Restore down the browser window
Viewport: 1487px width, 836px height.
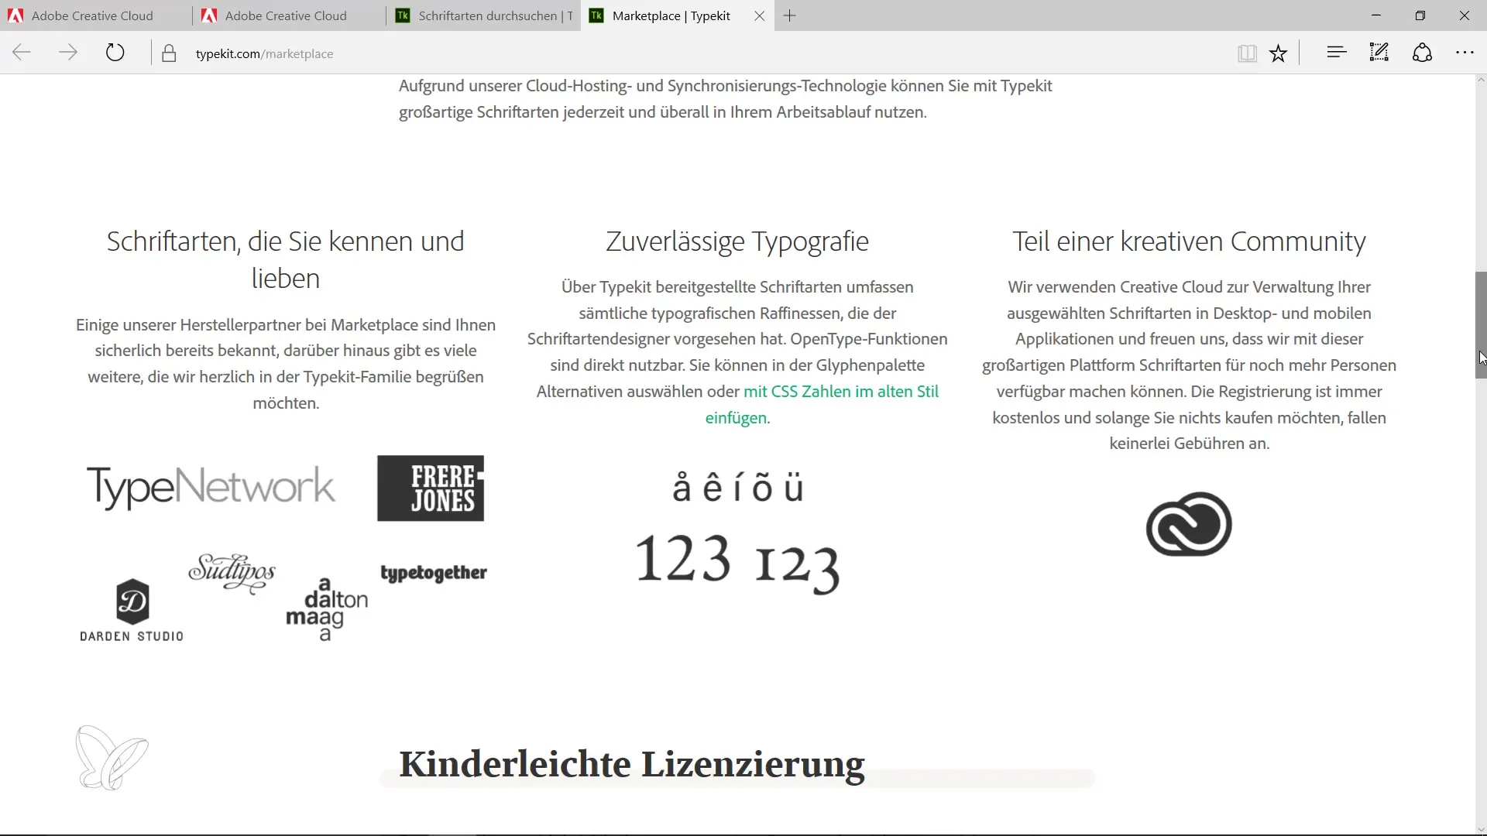tap(1420, 15)
